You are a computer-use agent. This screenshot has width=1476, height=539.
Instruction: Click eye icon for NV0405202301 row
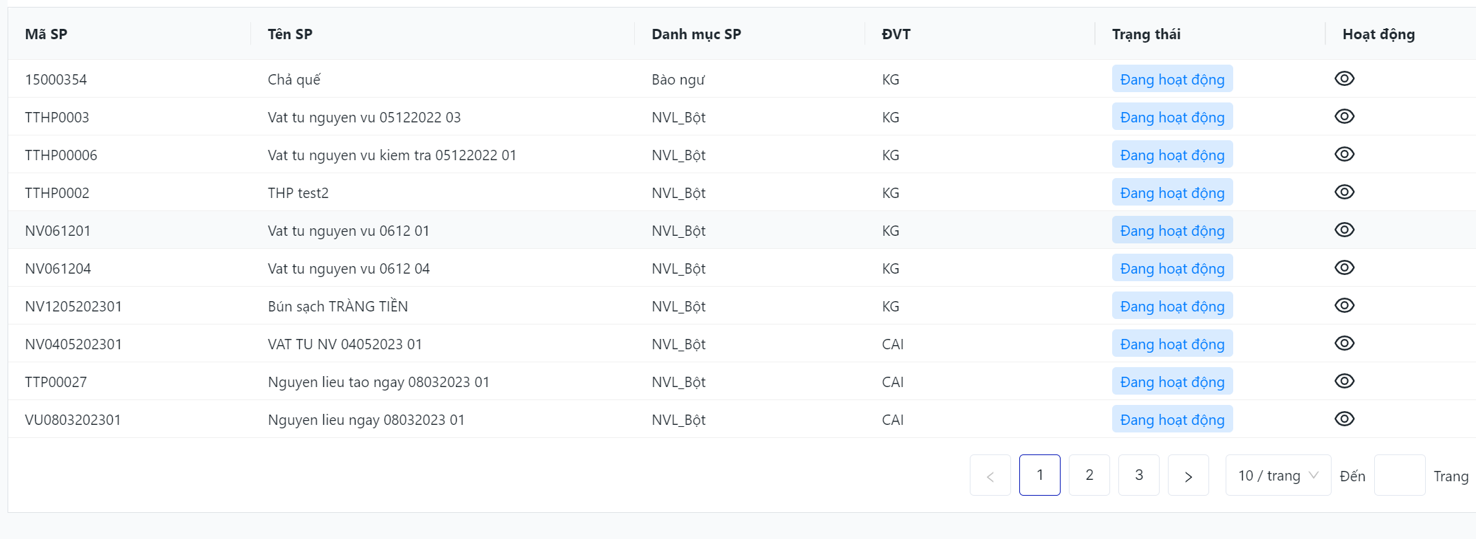pyautogui.click(x=1344, y=344)
